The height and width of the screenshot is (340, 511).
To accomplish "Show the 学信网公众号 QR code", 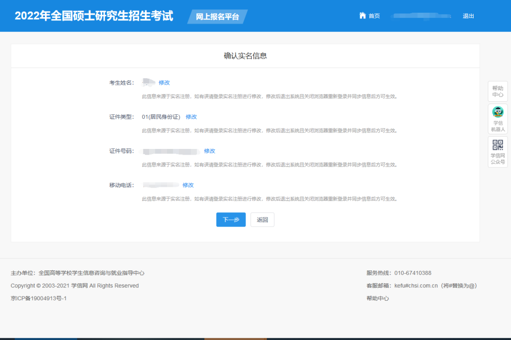I will click(x=497, y=151).
